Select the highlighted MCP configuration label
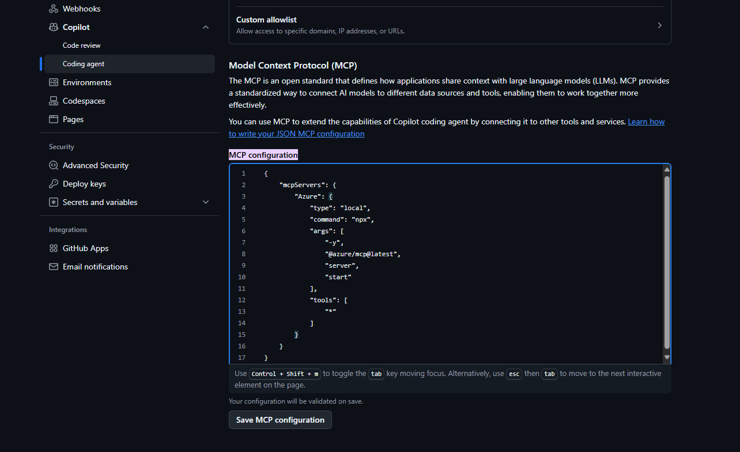The height and width of the screenshot is (452, 740). pos(263,154)
